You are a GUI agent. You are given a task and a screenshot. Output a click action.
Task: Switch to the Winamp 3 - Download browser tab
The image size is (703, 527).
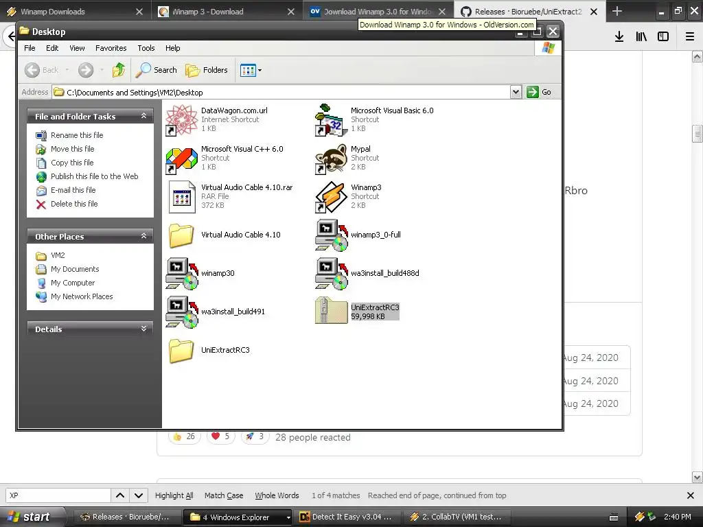pyautogui.click(x=227, y=11)
